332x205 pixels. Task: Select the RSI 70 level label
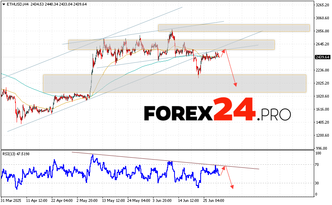pos(317,164)
